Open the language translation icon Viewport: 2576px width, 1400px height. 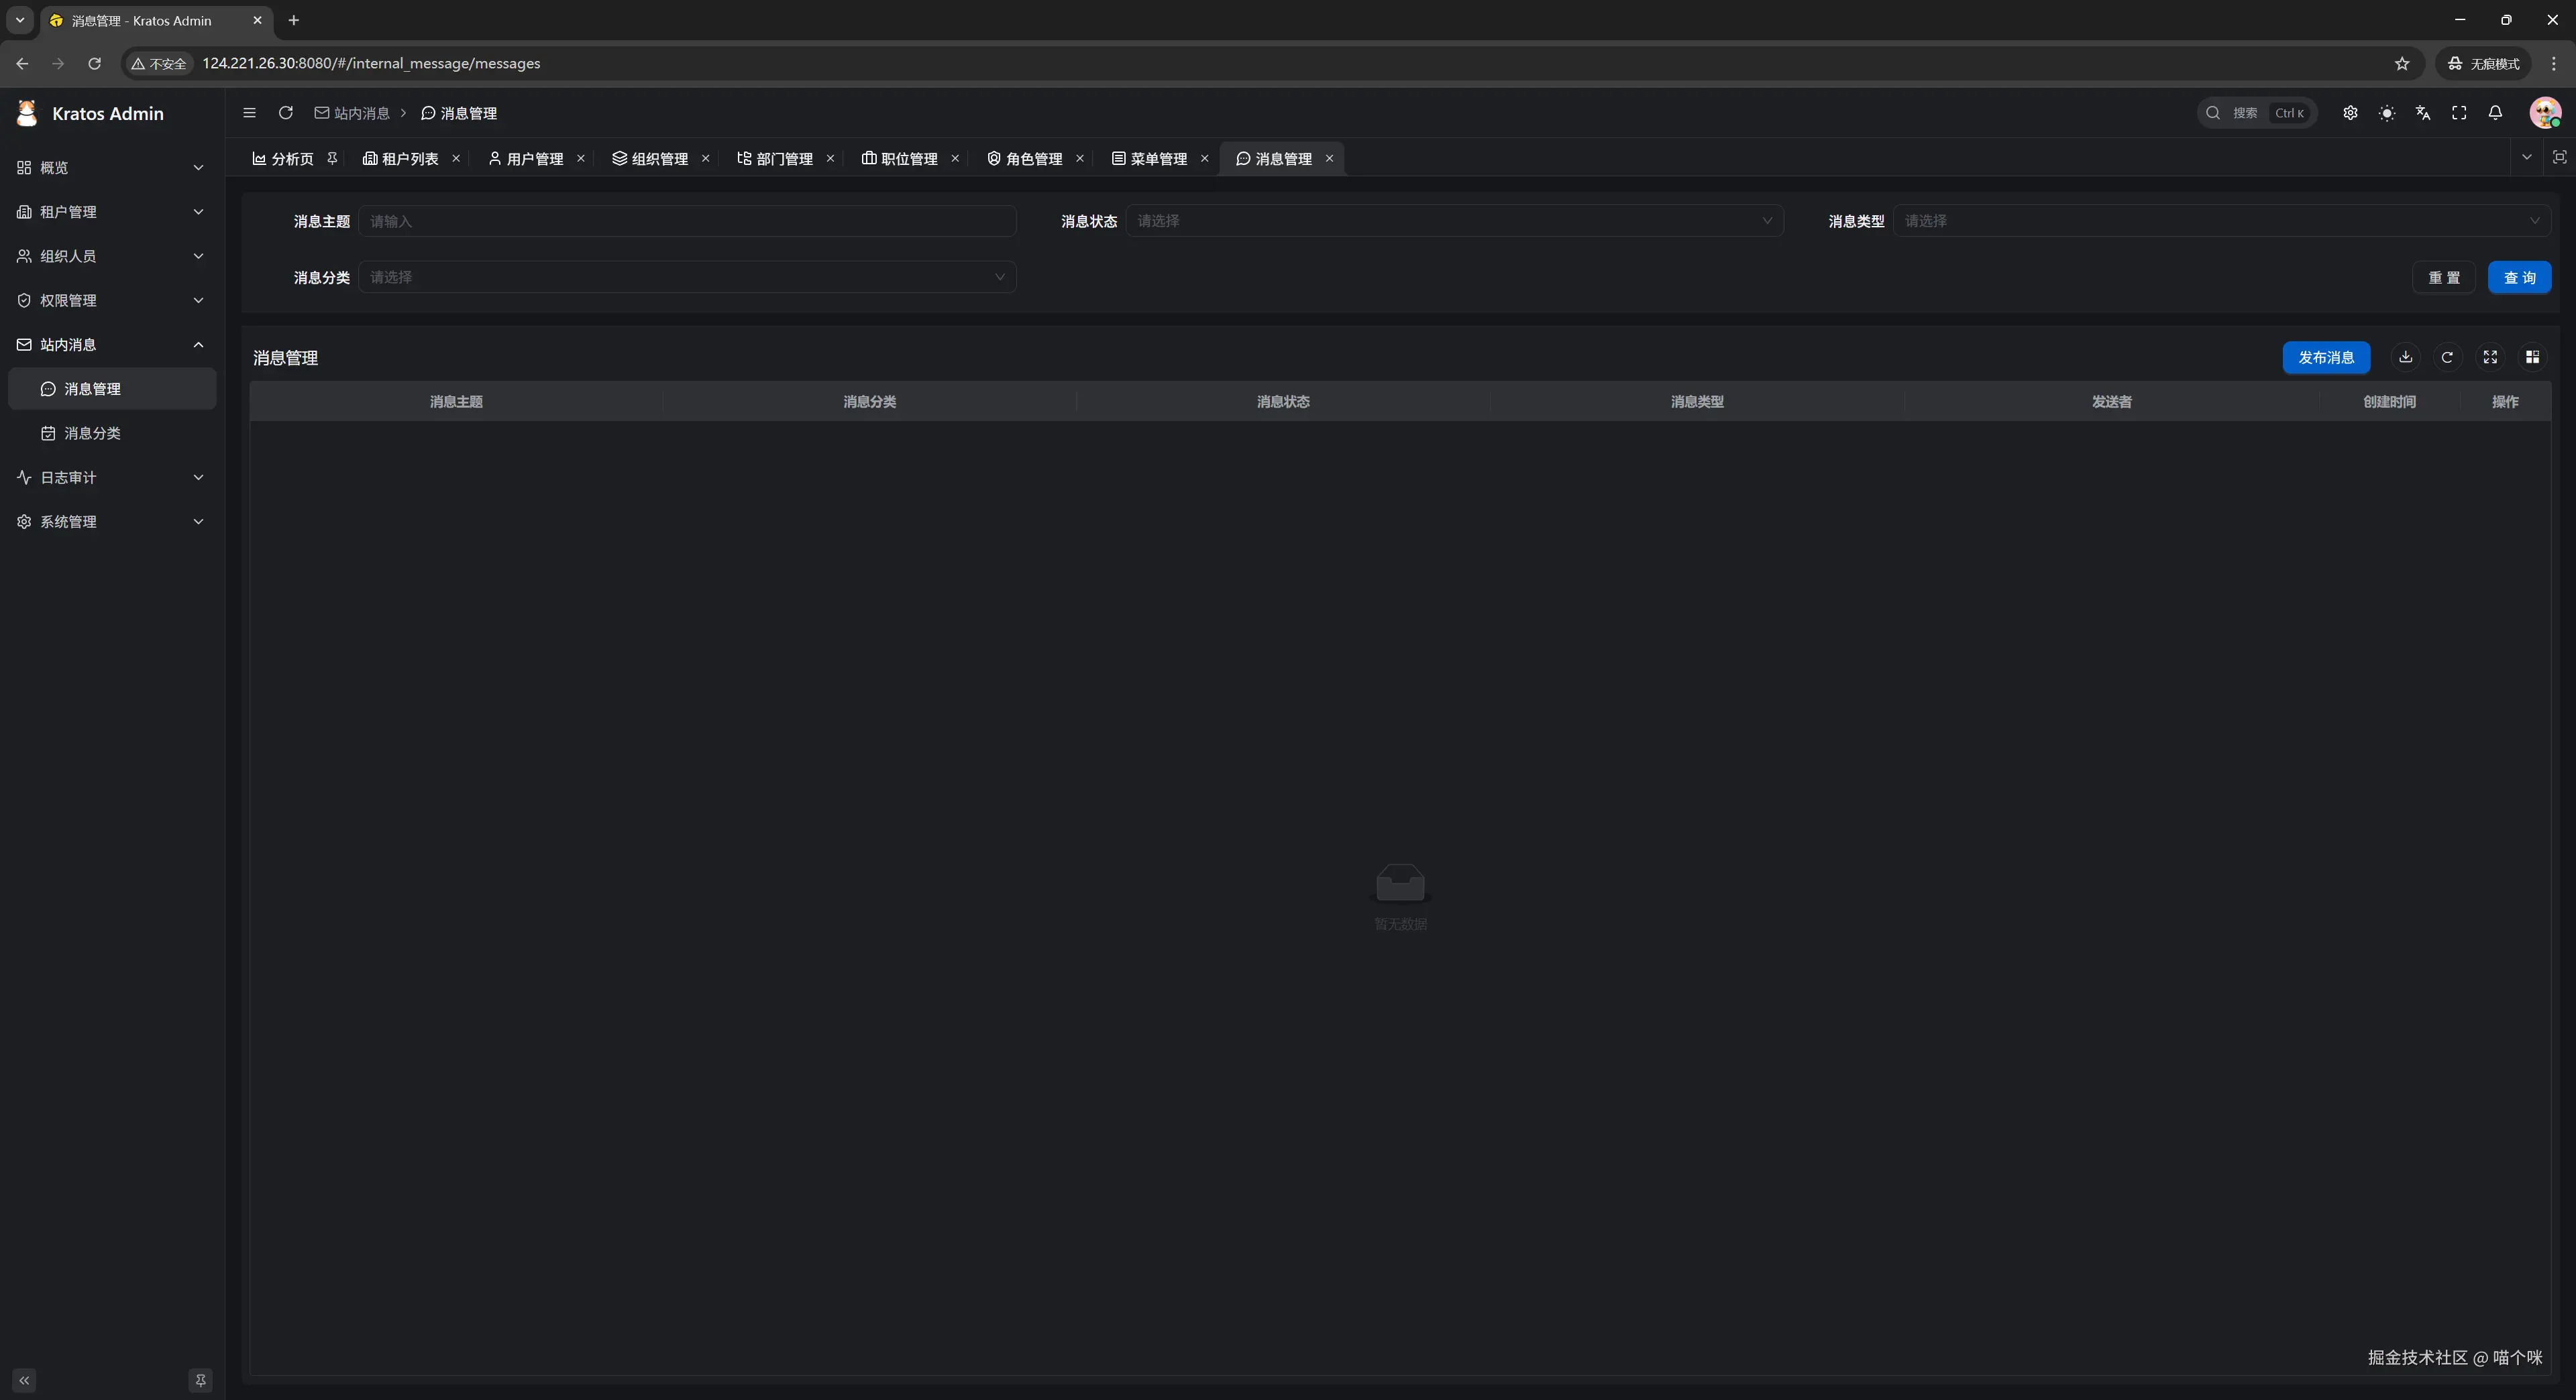(x=2423, y=113)
